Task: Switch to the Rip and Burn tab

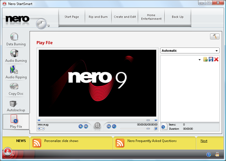Action: (98, 17)
